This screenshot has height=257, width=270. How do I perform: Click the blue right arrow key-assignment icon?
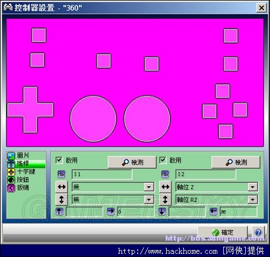tap(111, 211)
